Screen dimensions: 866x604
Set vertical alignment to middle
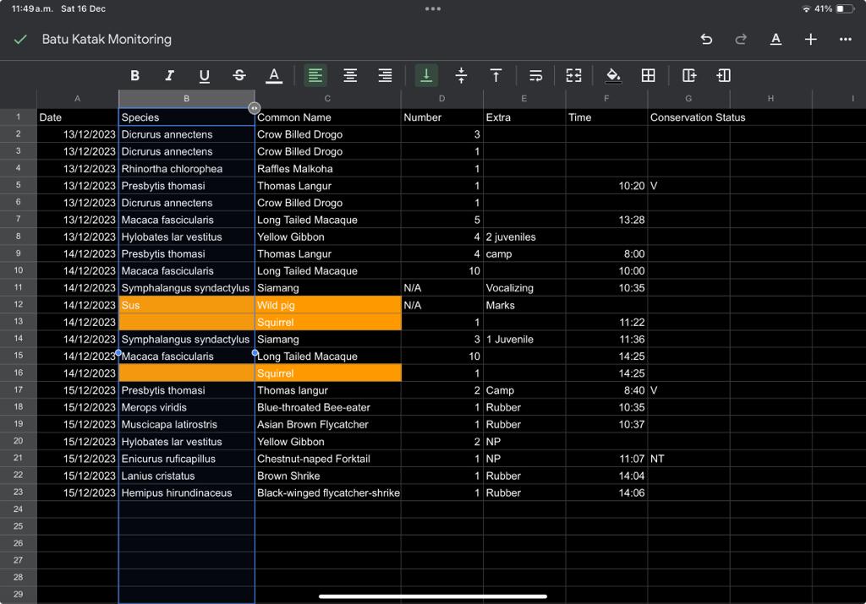[x=461, y=75]
